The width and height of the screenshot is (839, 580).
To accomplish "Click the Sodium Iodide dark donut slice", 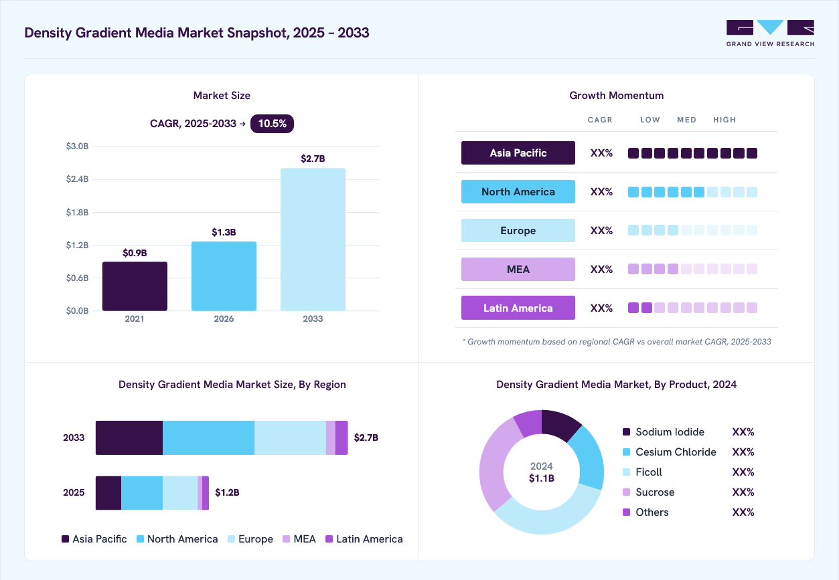I will [x=560, y=424].
